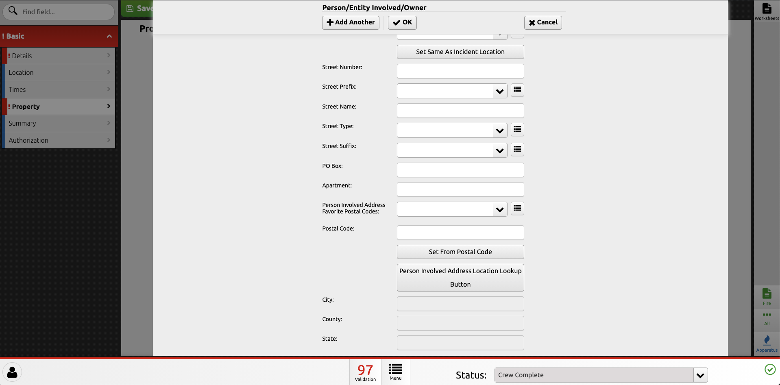Click into the Street Name field
Screen dimensions: 780x385
pos(460,111)
